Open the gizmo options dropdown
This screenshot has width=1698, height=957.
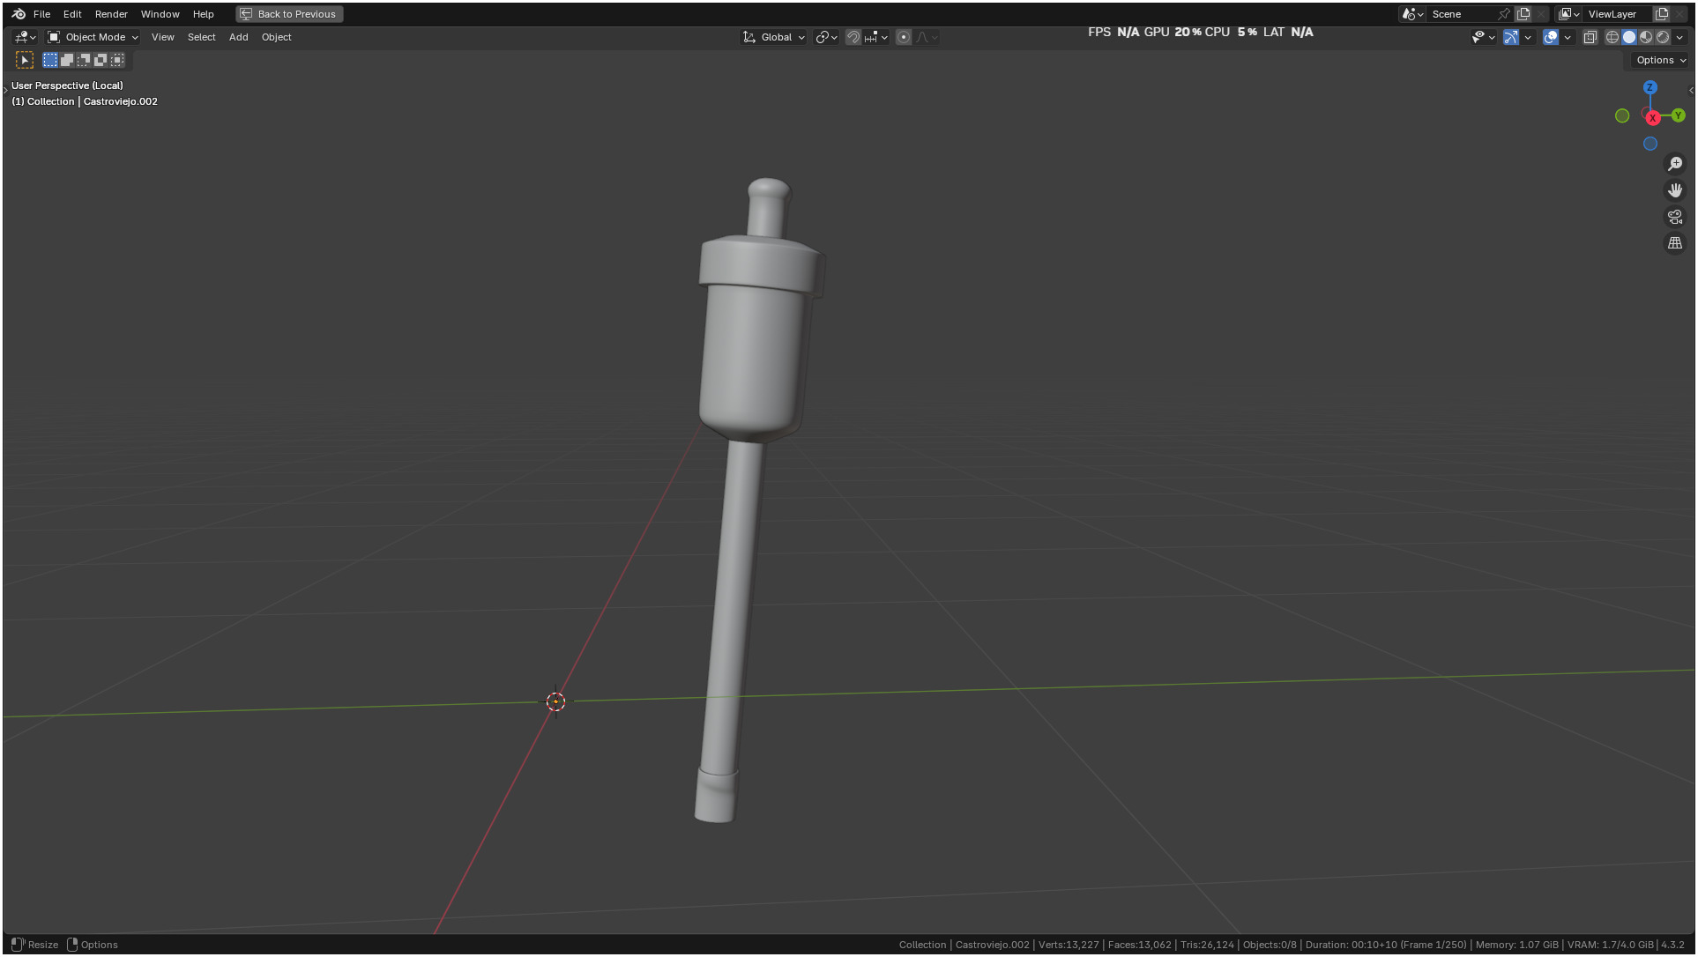pos(1528,37)
